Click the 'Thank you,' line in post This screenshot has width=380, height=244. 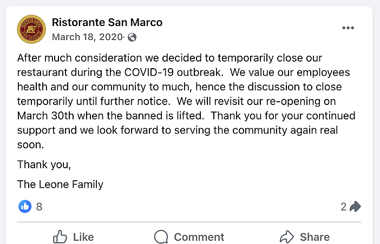point(44,164)
